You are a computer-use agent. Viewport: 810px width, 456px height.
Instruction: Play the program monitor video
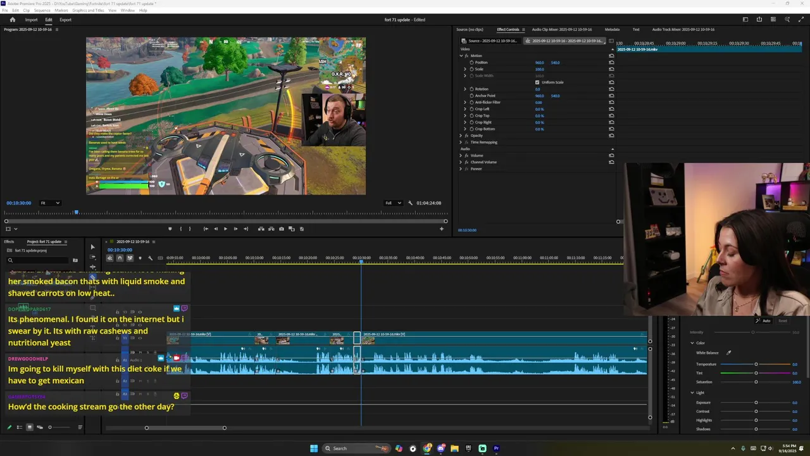[x=225, y=229]
